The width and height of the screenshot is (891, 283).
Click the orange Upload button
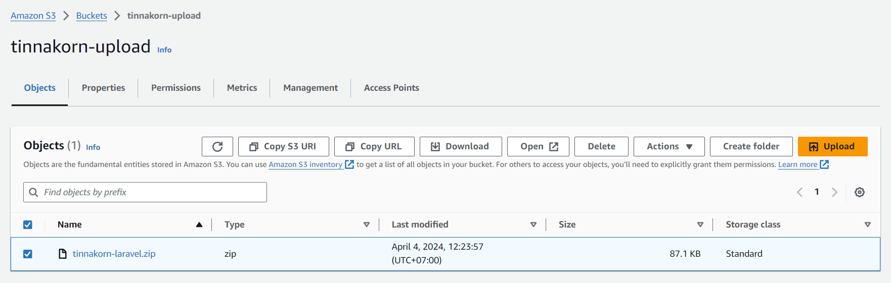point(832,146)
